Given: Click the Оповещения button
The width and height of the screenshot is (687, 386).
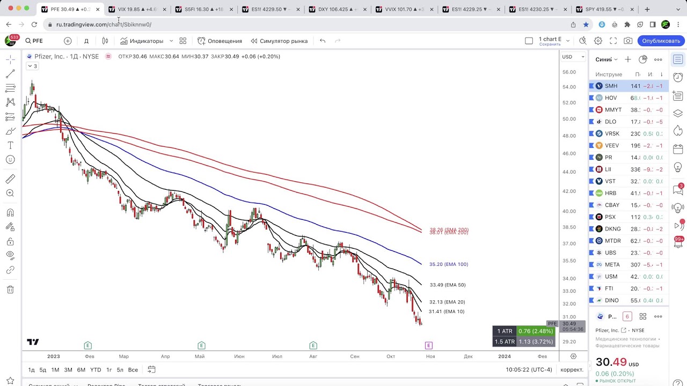Looking at the screenshot, I should (220, 41).
